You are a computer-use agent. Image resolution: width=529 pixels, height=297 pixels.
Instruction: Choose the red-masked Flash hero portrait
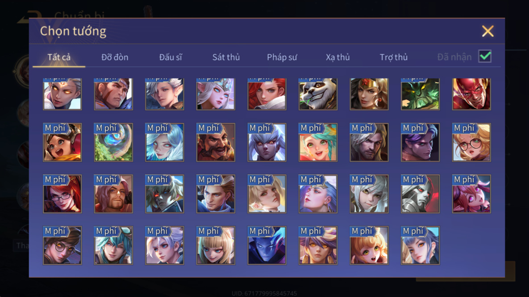(x=471, y=94)
